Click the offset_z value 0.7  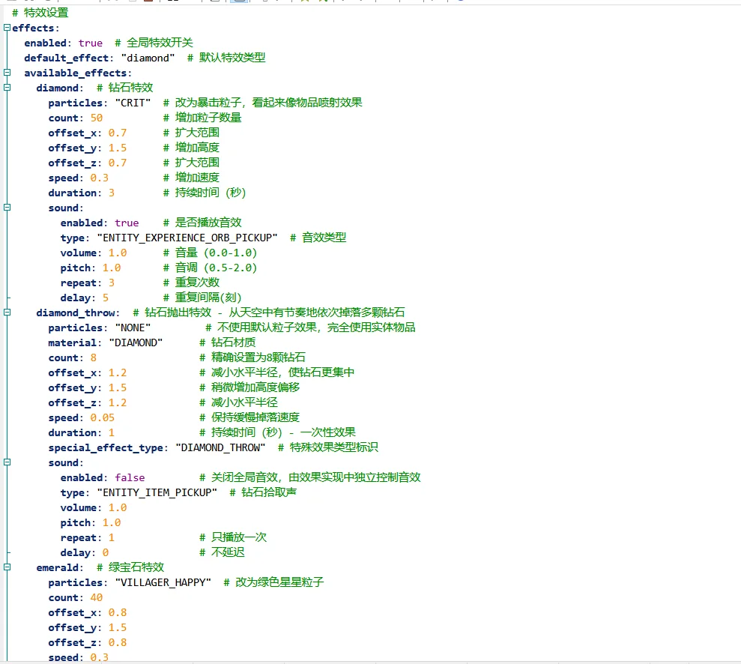tap(118, 163)
